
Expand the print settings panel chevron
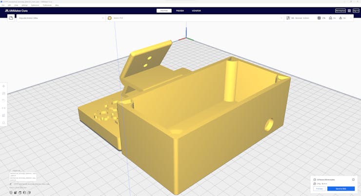pyautogui.click(x=351, y=18)
